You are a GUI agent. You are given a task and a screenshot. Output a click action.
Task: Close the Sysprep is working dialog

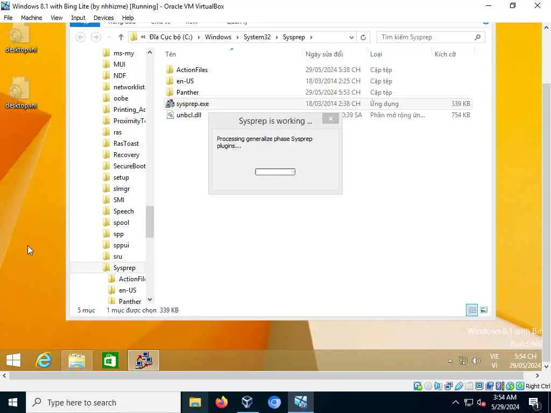(331, 118)
